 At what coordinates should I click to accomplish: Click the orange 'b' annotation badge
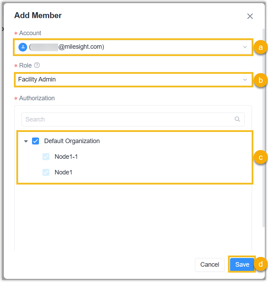260,80
